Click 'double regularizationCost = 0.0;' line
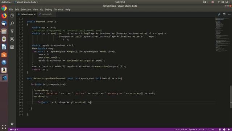 [x=53, y=45]
